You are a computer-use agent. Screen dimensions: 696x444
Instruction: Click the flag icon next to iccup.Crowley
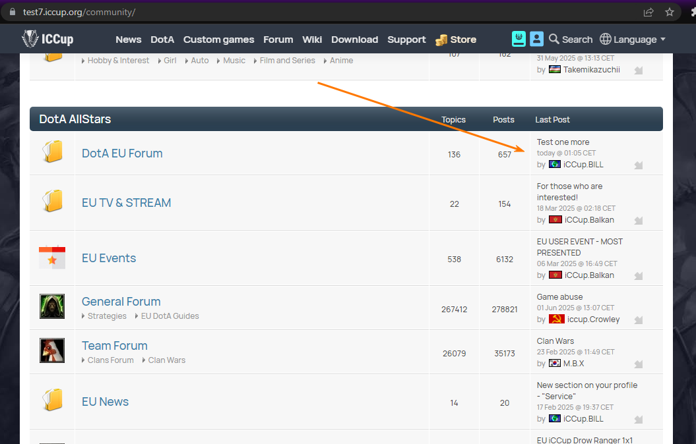pyautogui.click(x=556, y=319)
